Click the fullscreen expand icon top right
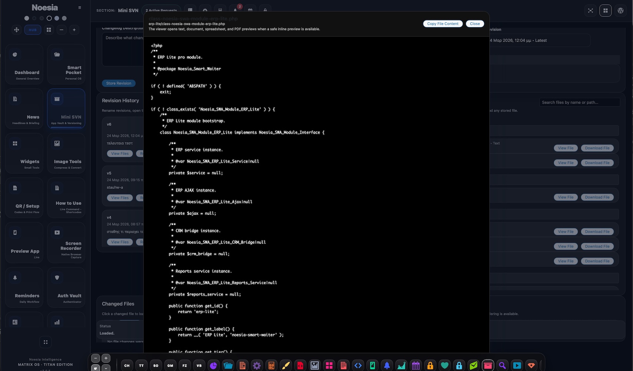The width and height of the screenshot is (633, 371). coord(590,10)
